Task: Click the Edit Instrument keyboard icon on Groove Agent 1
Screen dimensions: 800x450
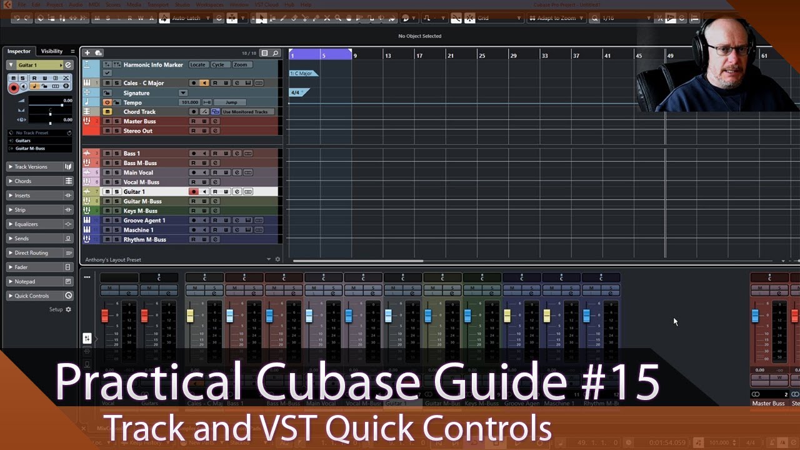Action: pyautogui.click(x=248, y=221)
